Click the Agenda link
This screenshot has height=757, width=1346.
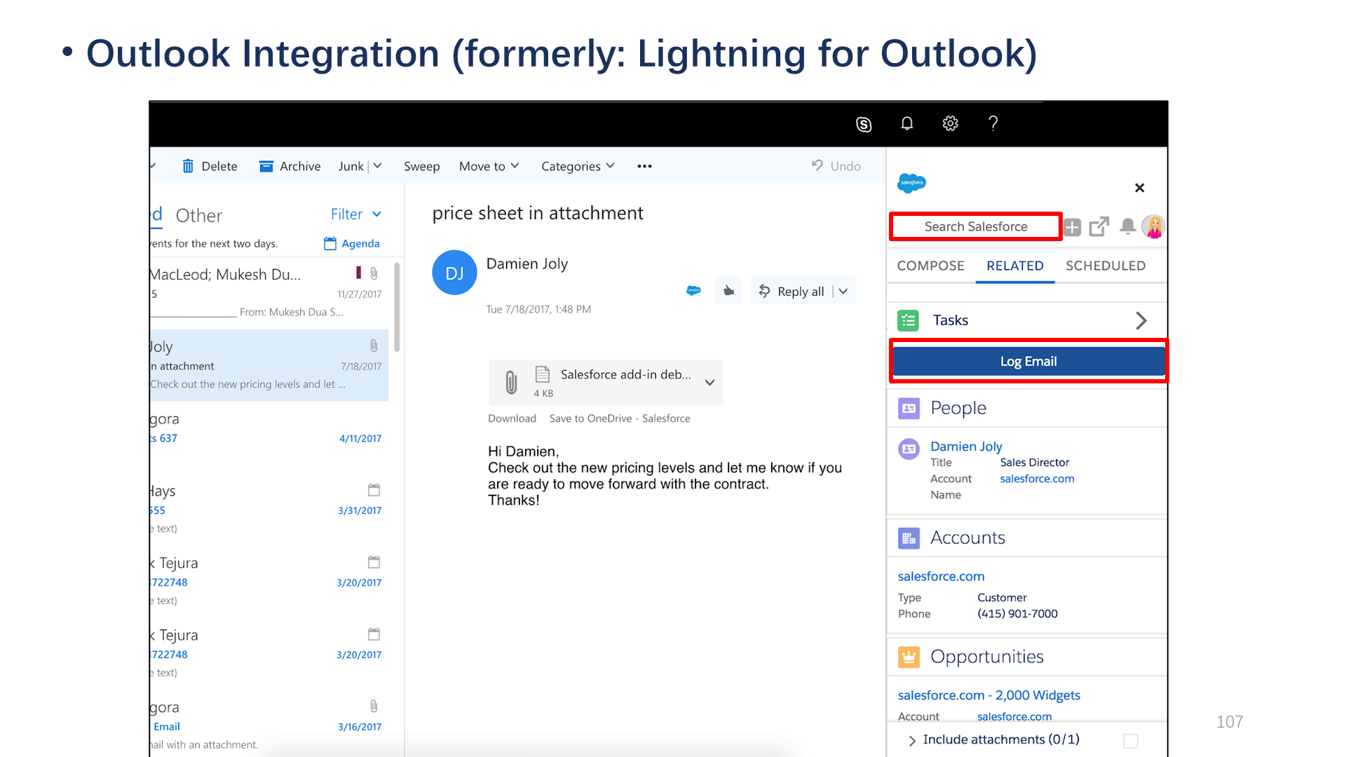tap(360, 243)
